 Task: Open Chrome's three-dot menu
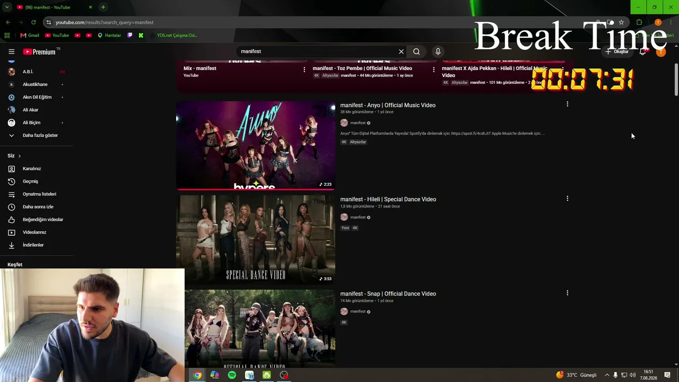[671, 22]
